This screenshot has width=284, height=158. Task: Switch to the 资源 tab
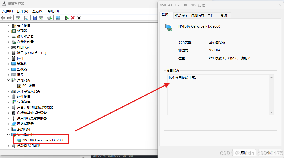(224, 16)
